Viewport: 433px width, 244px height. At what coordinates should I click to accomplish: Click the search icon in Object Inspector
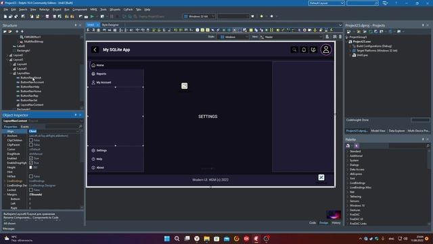pos(81,127)
